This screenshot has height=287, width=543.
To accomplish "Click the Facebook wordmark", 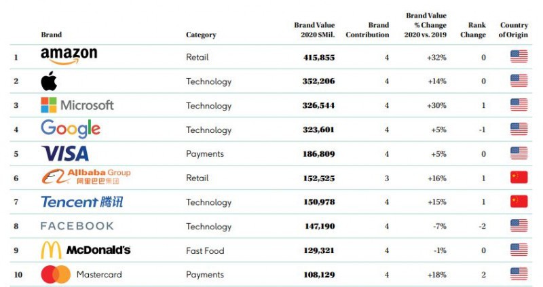I will click(77, 226).
